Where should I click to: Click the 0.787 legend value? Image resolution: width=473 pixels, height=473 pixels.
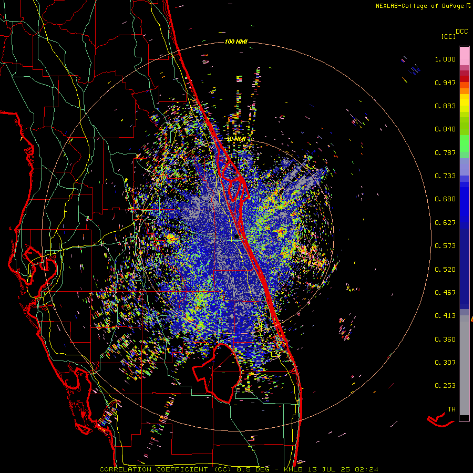click(445, 152)
